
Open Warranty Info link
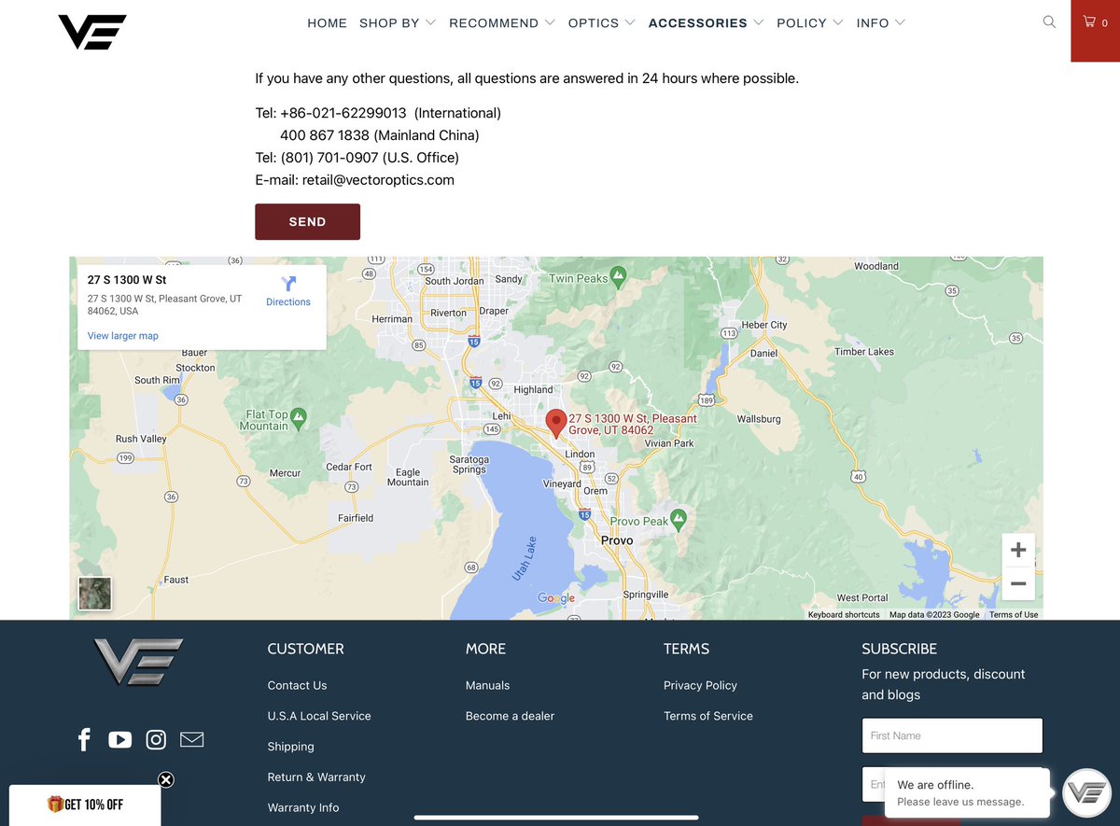click(x=303, y=807)
